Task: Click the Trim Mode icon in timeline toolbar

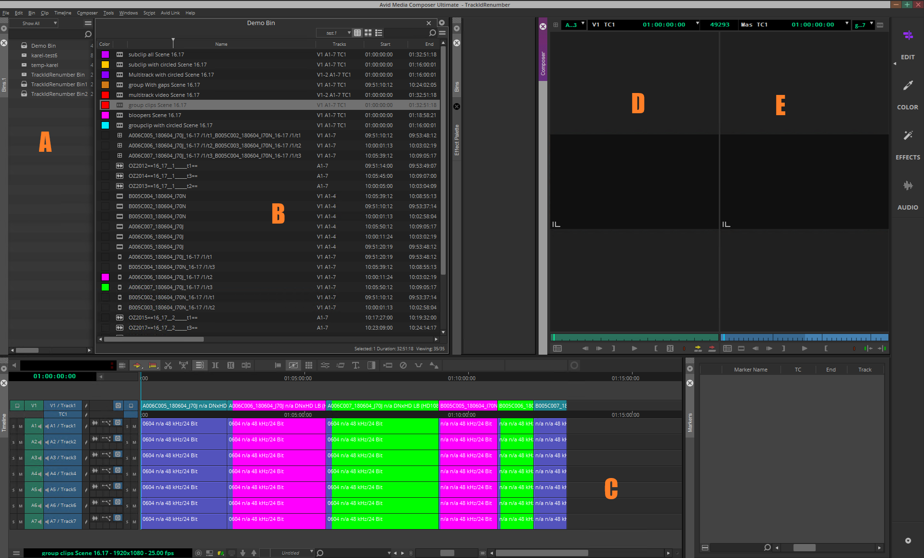Action: pos(215,365)
